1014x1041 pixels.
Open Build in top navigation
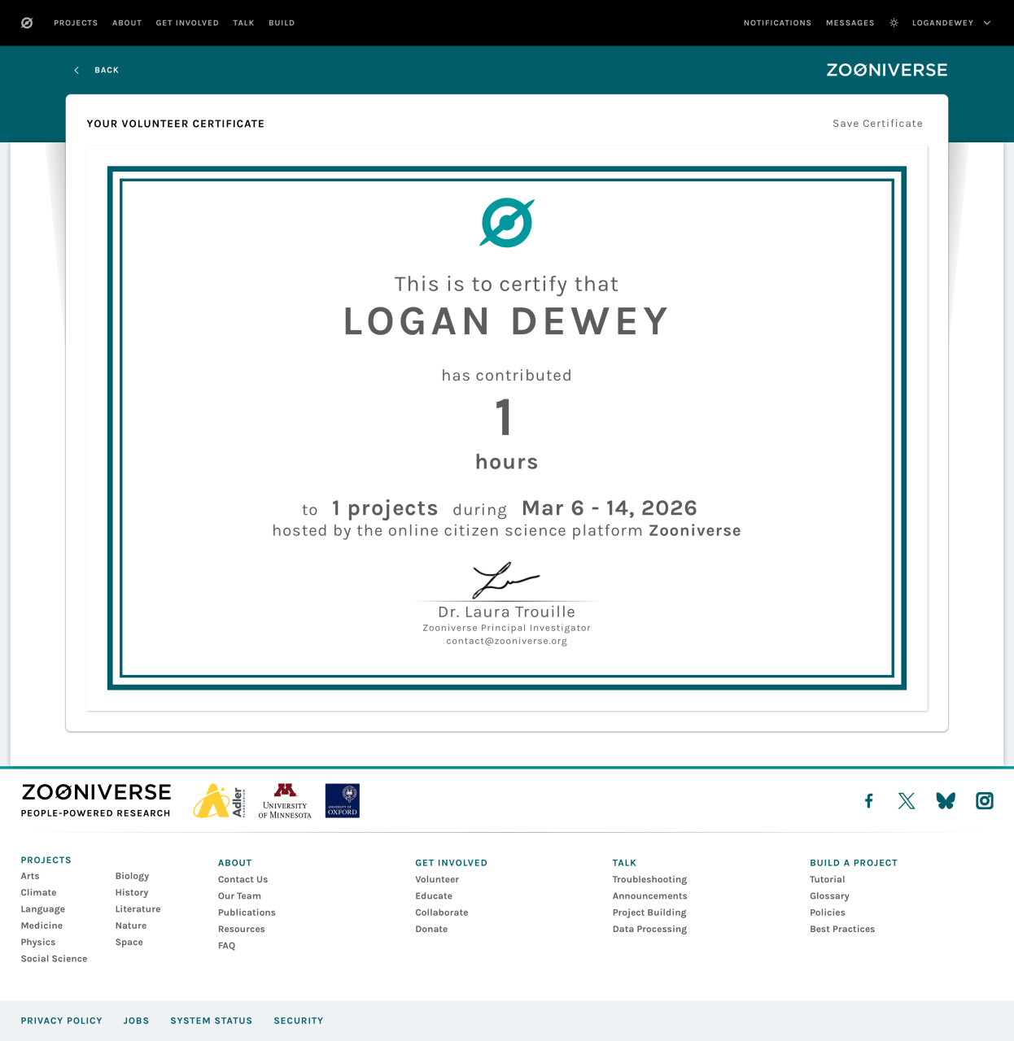[x=282, y=23]
